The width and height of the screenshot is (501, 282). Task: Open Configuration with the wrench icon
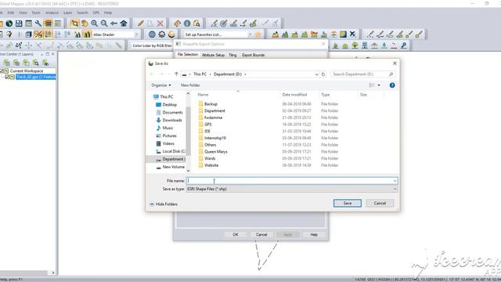click(38, 23)
